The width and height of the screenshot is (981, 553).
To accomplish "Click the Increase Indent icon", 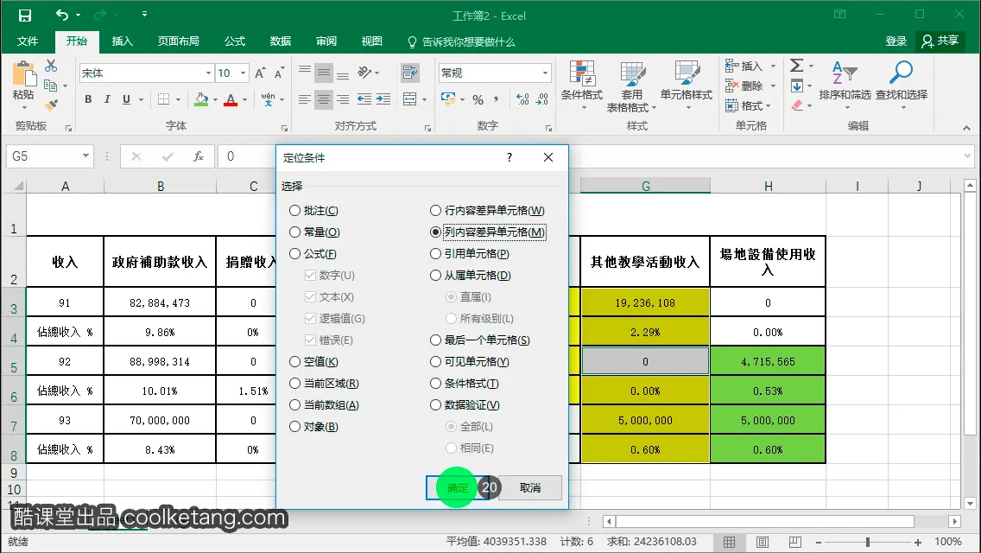I will pos(383,99).
